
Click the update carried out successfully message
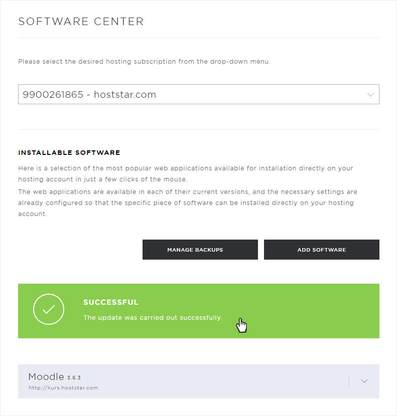coord(153,318)
